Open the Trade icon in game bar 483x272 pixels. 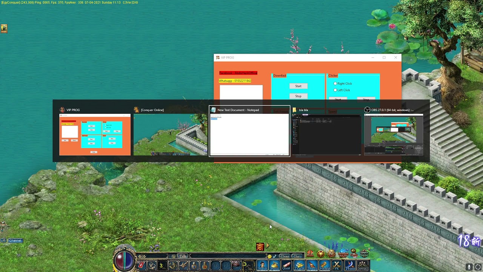299,266
